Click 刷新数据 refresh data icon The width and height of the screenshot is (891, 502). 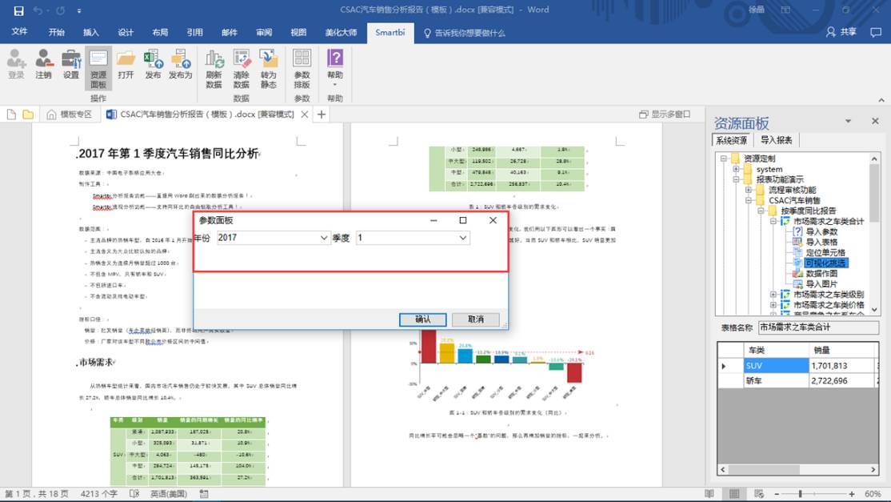214,69
